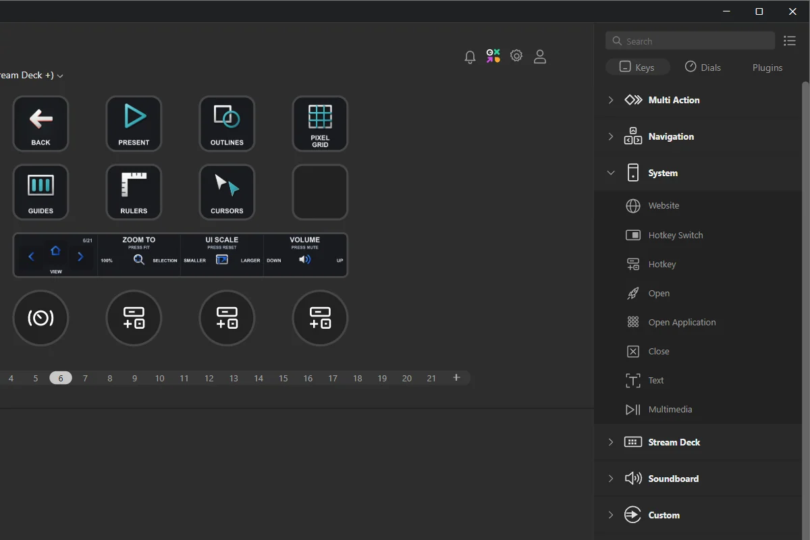Expand the Soundboard category
Viewport: 810px width, 540px height.
pos(698,479)
